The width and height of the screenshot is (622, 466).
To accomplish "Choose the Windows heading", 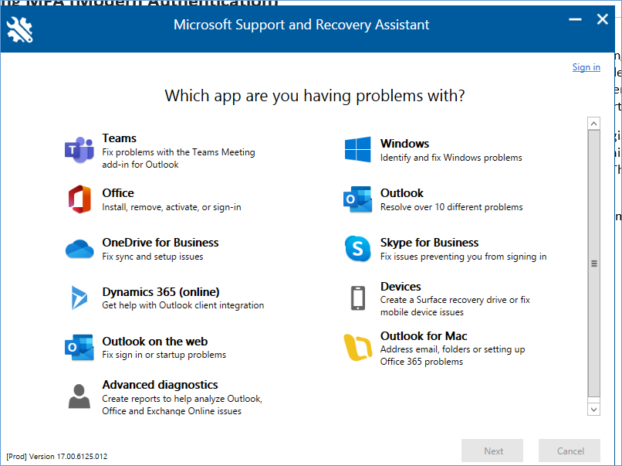I will 404,144.
